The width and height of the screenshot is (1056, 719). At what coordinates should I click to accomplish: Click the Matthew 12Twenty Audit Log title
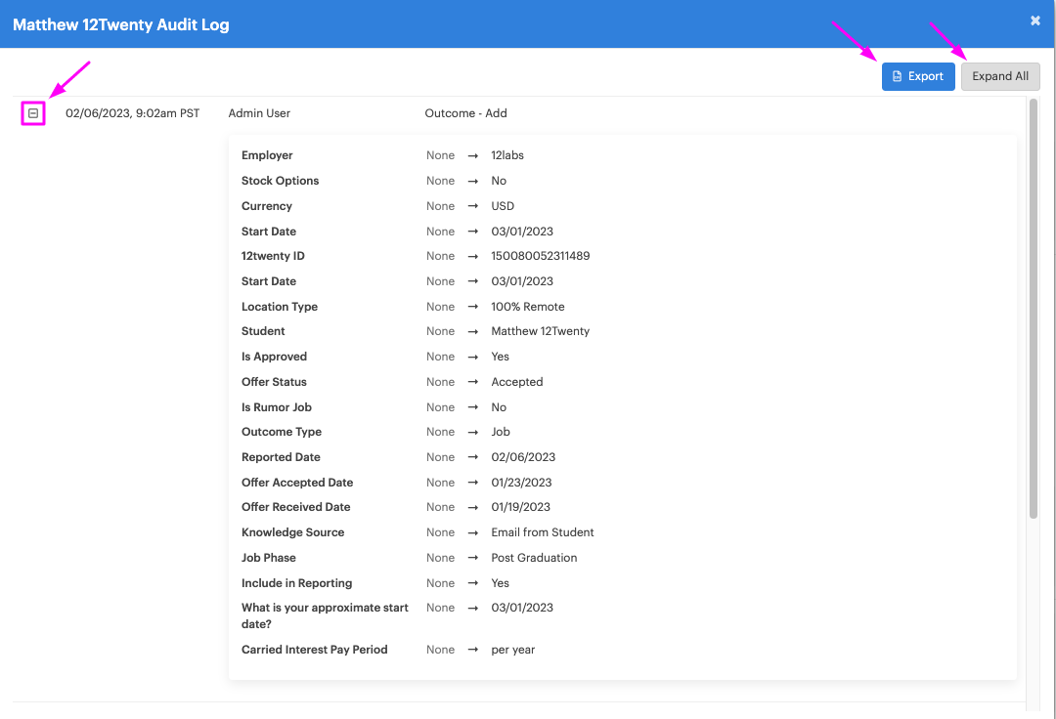[121, 24]
